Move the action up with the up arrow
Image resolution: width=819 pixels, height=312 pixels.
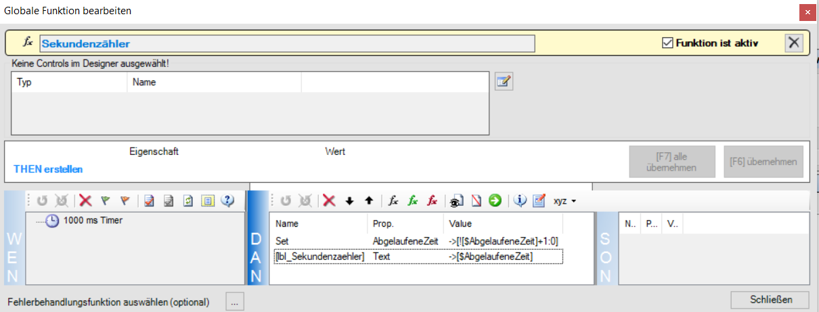(x=368, y=201)
